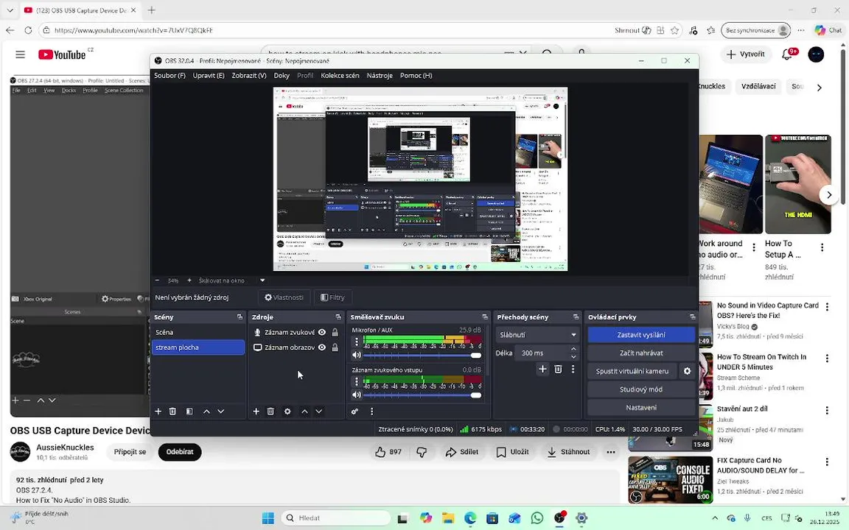Zoom out OBS preview with minus icon
Image resolution: width=849 pixels, height=530 pixels.
click(158, 280)
